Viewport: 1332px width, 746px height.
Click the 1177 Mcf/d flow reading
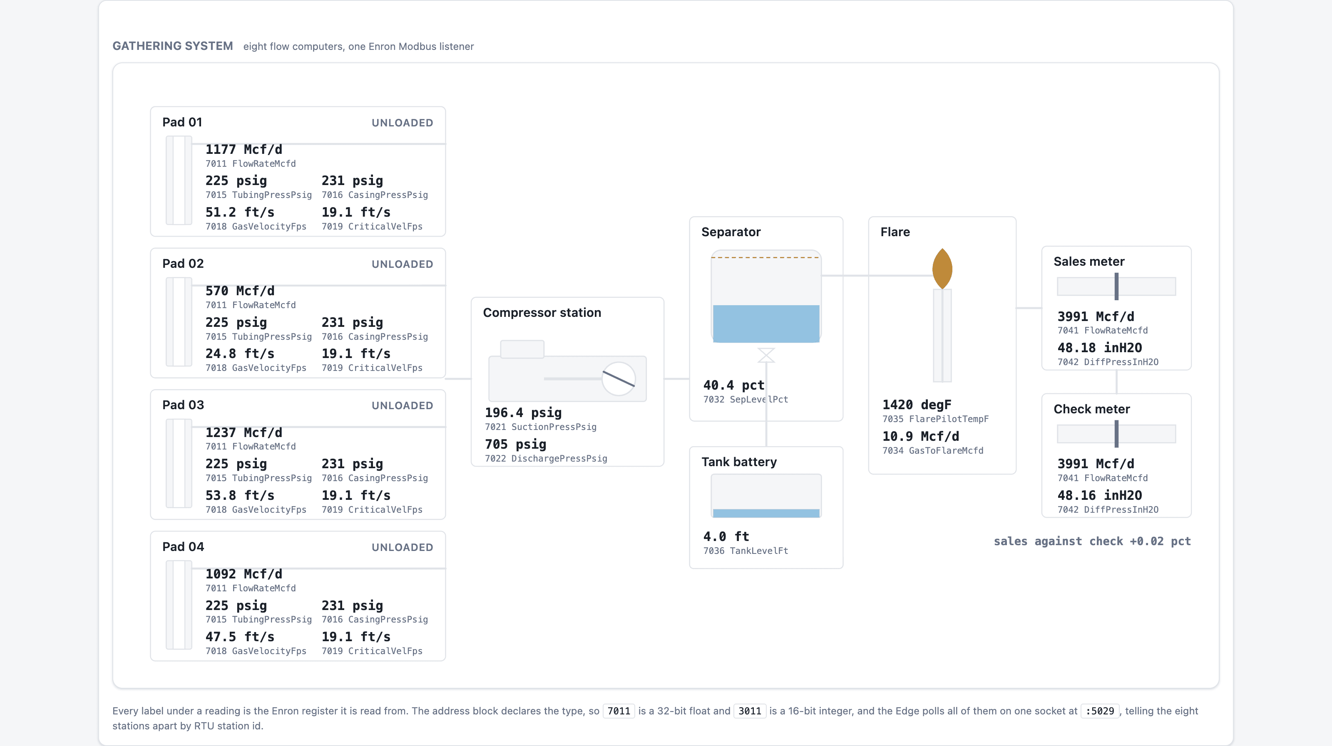click(244, 149)
